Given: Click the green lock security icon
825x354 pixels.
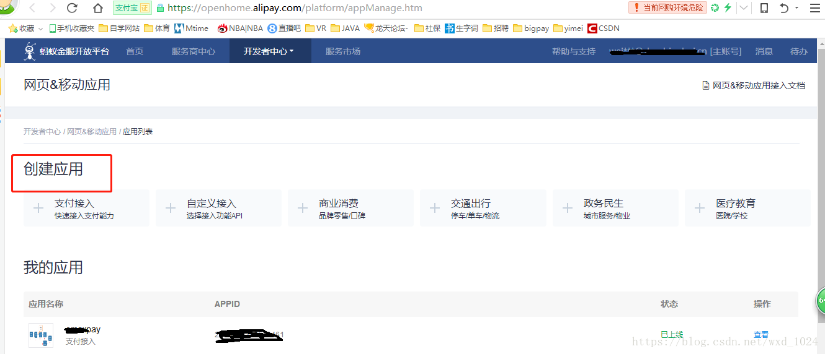Looking at the screenshot, I should point(161,8).
